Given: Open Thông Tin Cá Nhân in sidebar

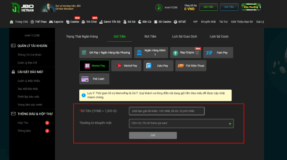Looking at the screenshot, I should pos(29,55).
